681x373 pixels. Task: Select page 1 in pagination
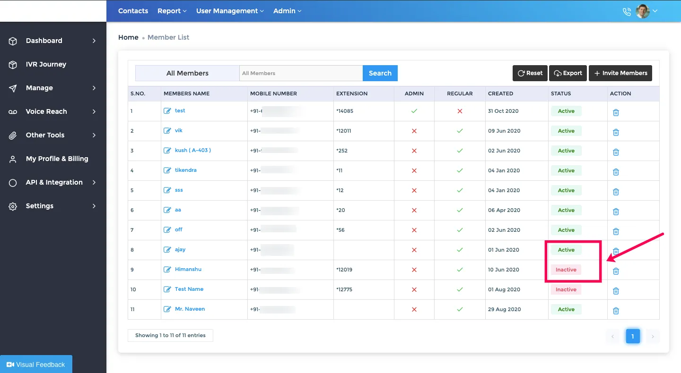pos(633,336)
